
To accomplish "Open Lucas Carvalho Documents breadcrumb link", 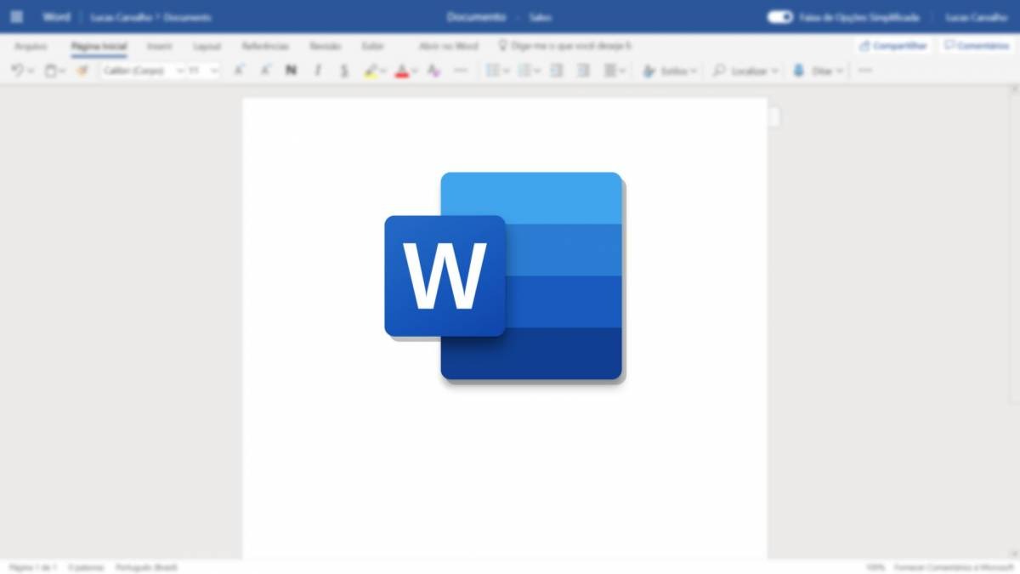I will coord(151,17).
